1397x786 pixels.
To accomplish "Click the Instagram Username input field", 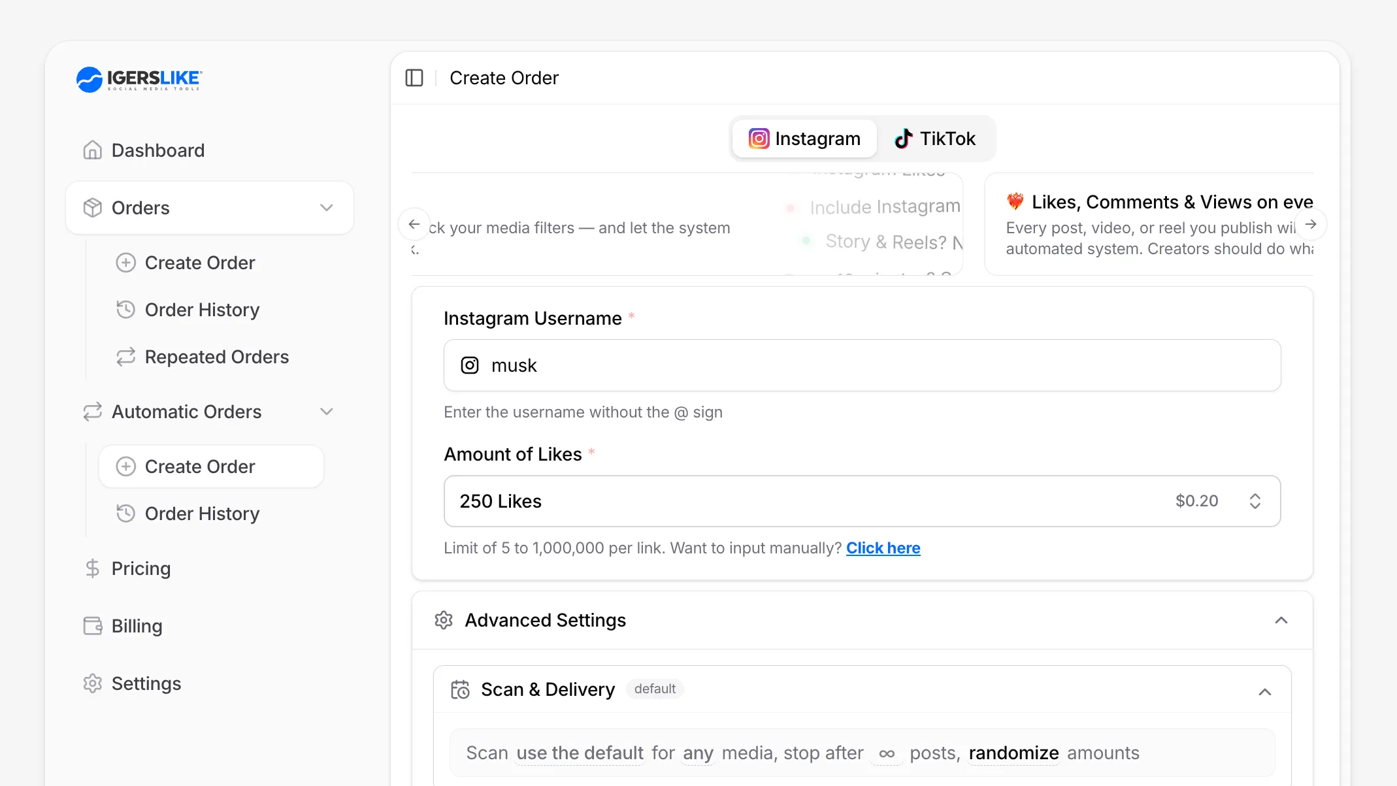I will [863, 365].
